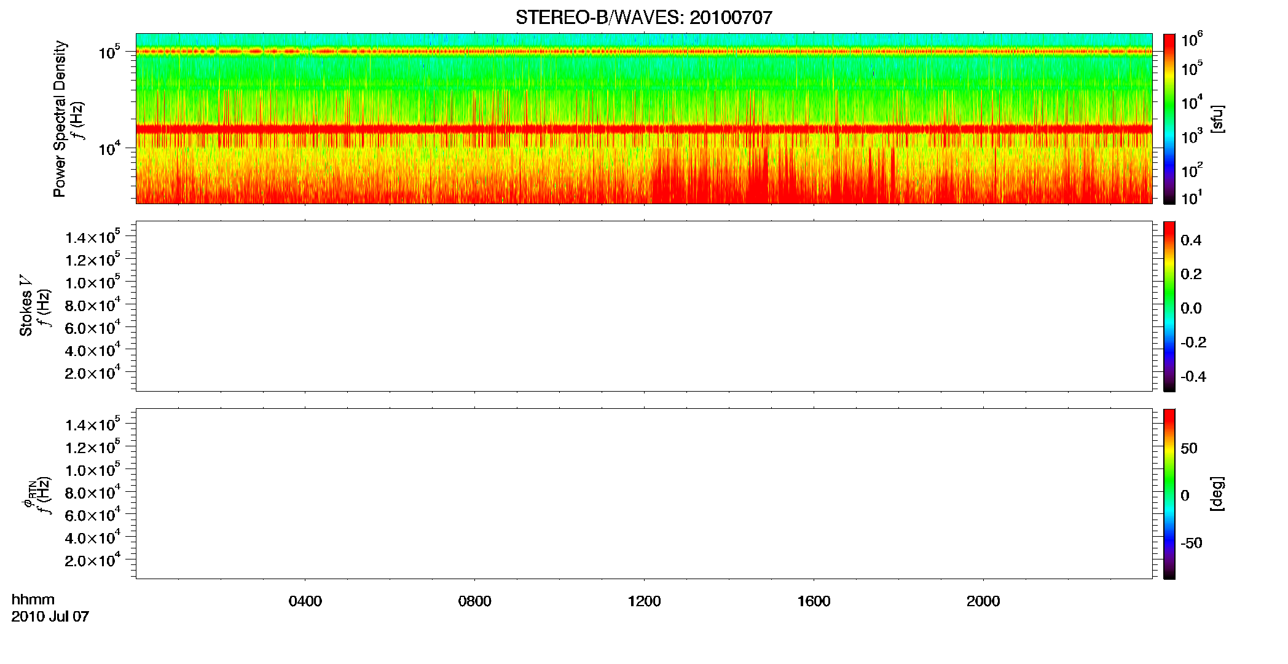Image resolution: width=1288 pixels, height=664 pixels.
Task: Click the 1.4×10^5 tick in Stokes V panel
Action: 93,237
